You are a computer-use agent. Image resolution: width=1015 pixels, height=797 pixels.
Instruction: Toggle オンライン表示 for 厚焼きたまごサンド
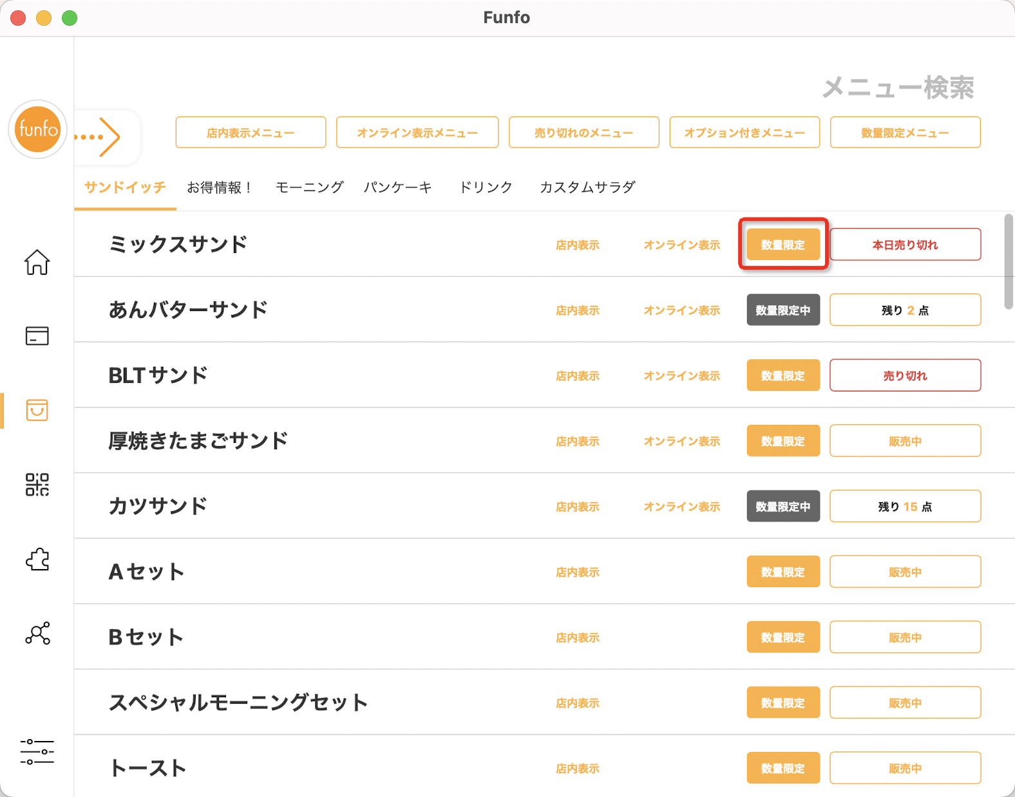click(x=682, y=442)
